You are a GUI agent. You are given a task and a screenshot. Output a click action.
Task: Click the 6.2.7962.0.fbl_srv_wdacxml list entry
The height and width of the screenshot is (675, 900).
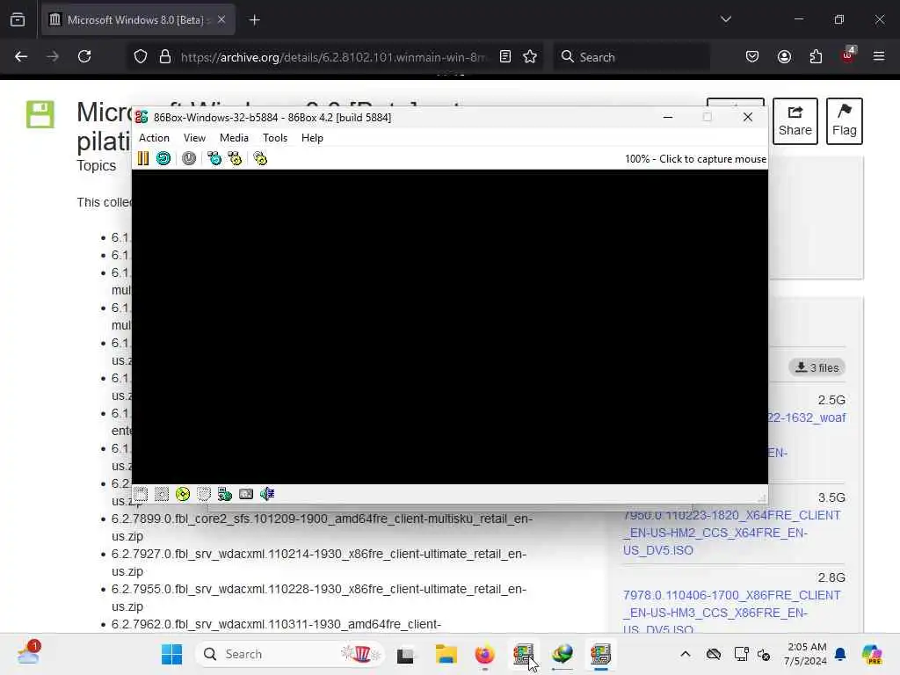coord(276,624)
